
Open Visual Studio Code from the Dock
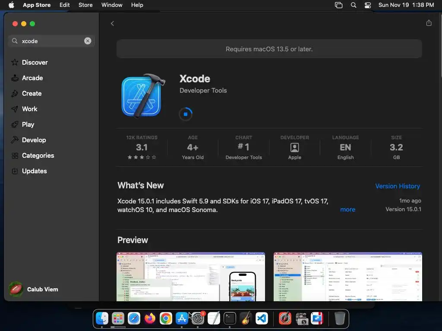point(262,319)
